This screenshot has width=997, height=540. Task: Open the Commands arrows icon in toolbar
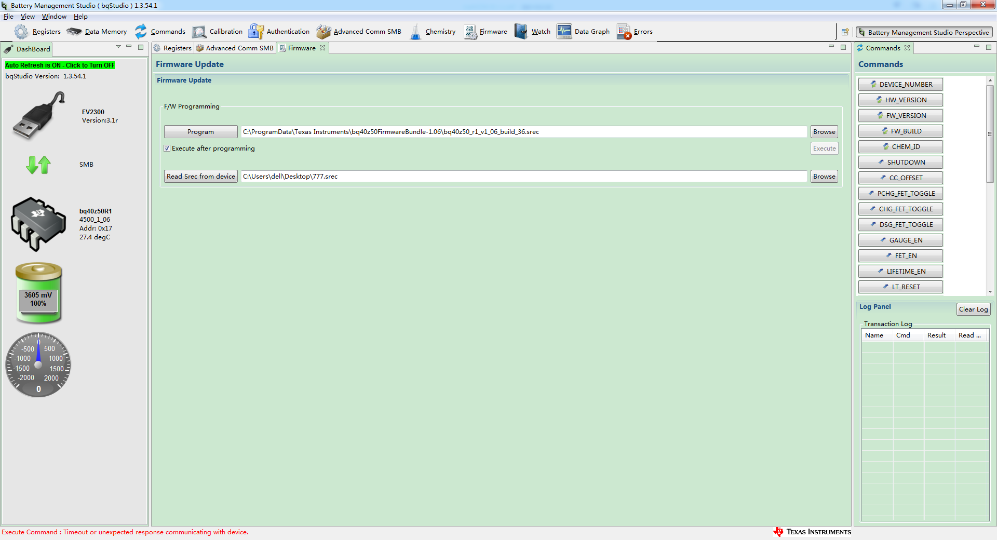point(141,32)
